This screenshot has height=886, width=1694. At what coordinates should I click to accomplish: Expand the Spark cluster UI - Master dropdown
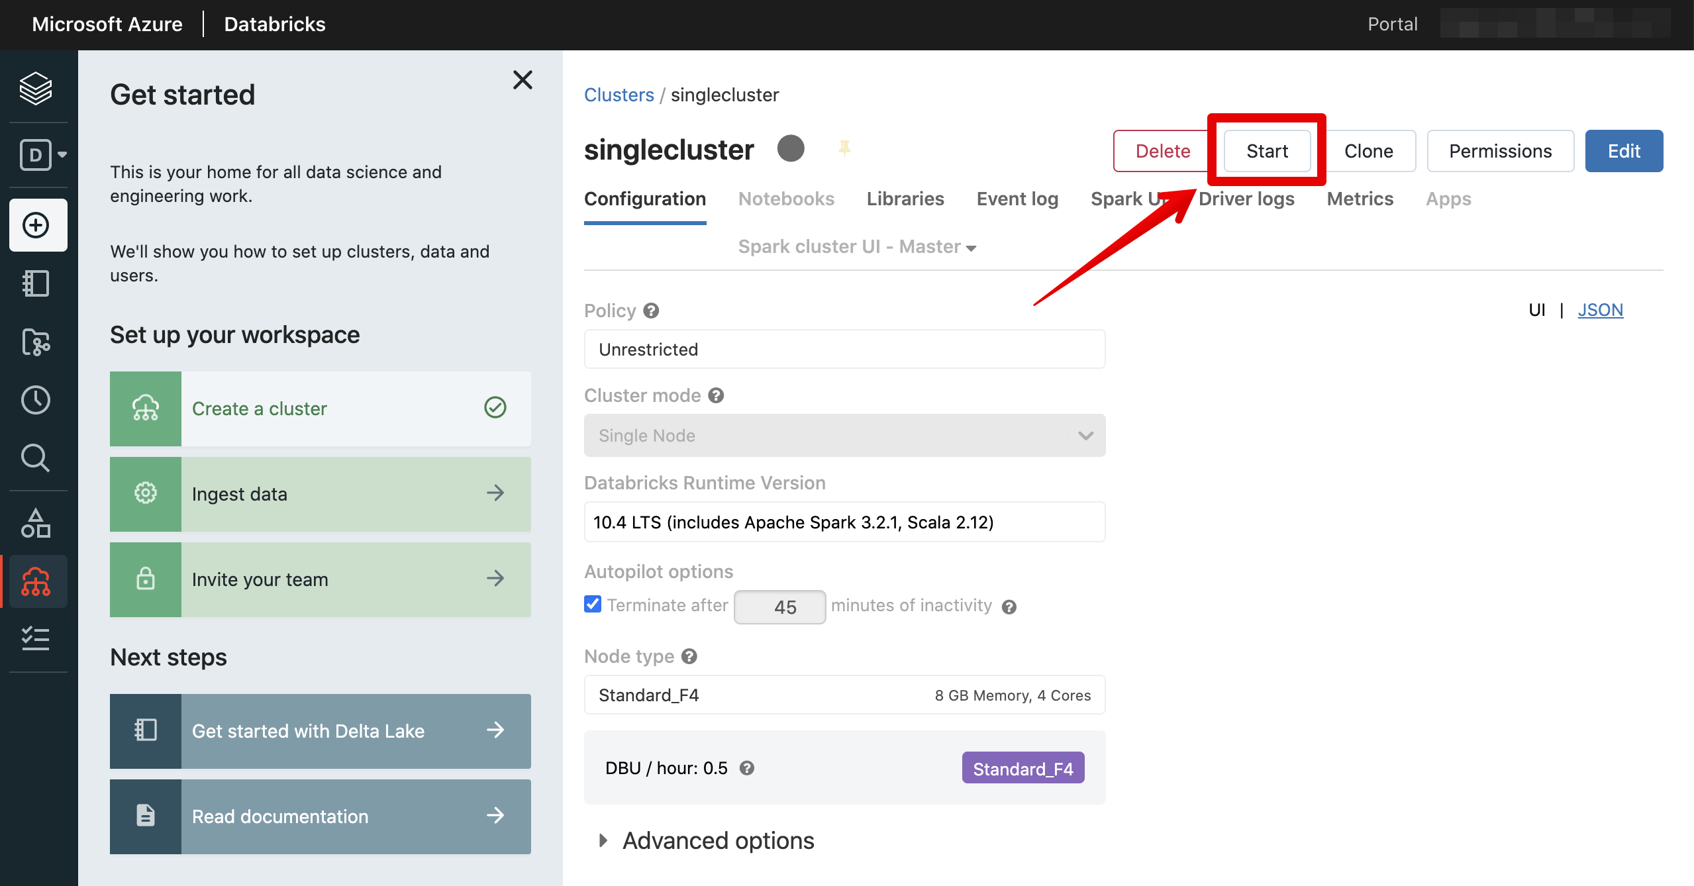click(x=856, y=246)
